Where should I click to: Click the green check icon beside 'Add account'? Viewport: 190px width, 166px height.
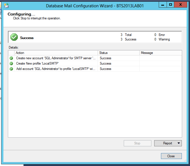(11, 69)
